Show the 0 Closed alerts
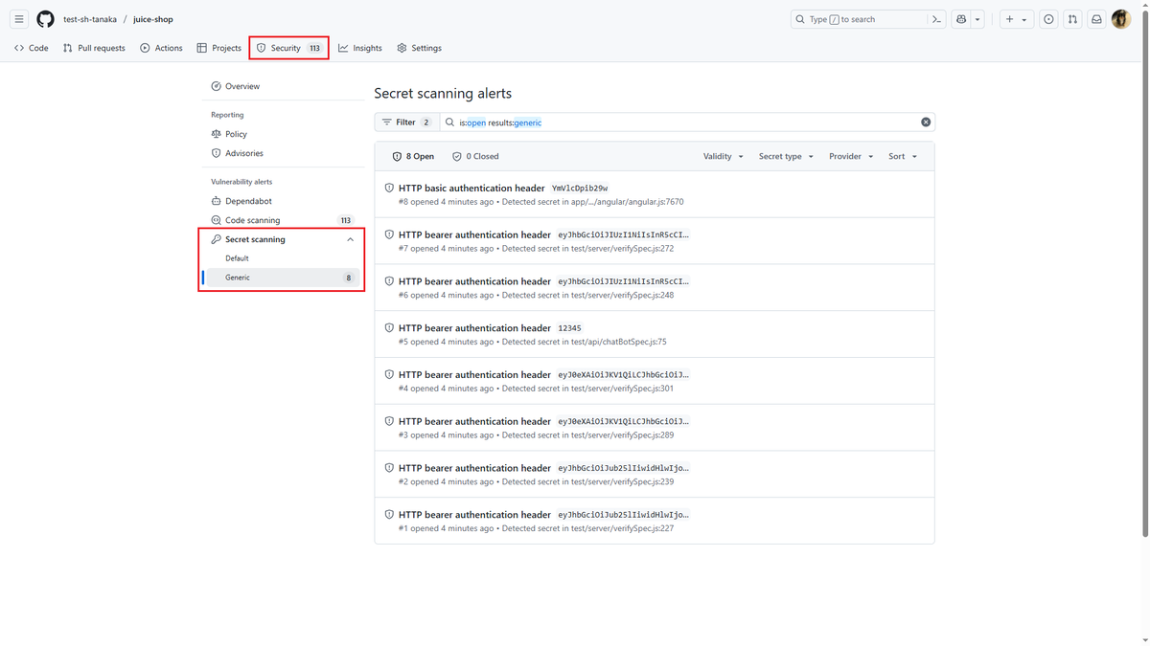 475,156
